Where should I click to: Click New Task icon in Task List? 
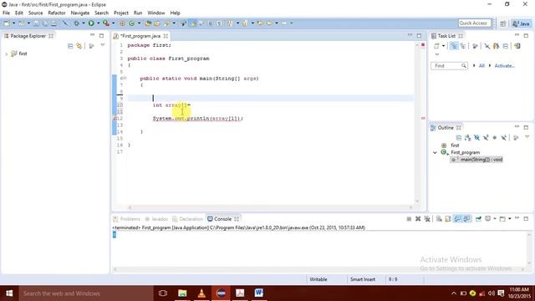click(x=436, y=46)
